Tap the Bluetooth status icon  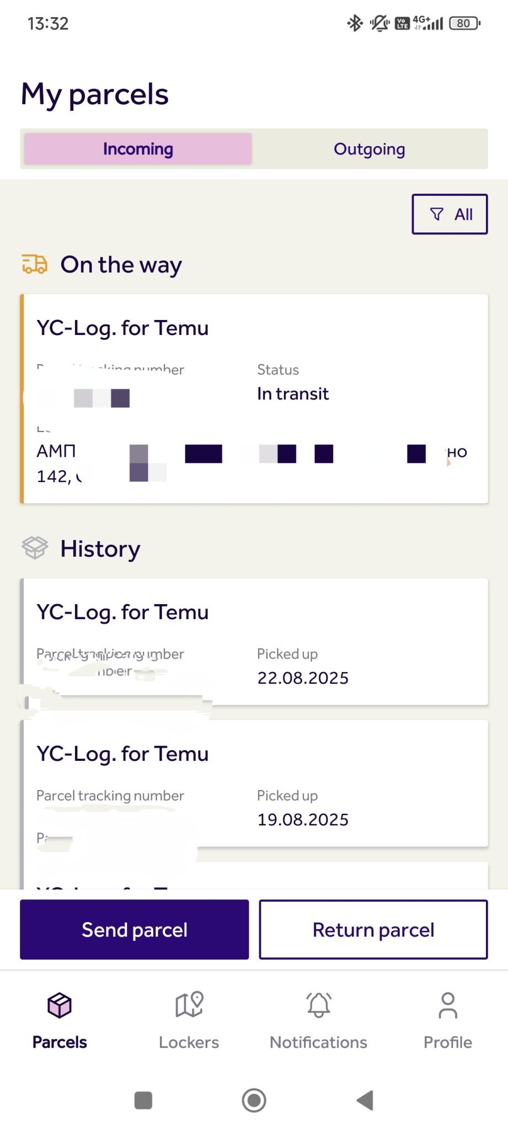(x=355, y=23)
